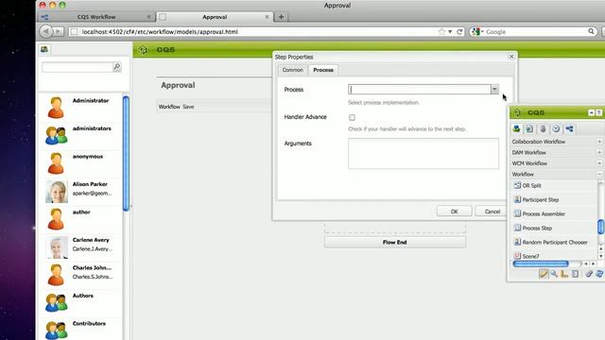This screenshot has height=340, width=605.
Task: Select the Process tab in Step Properties
Action: pos(323,70)
